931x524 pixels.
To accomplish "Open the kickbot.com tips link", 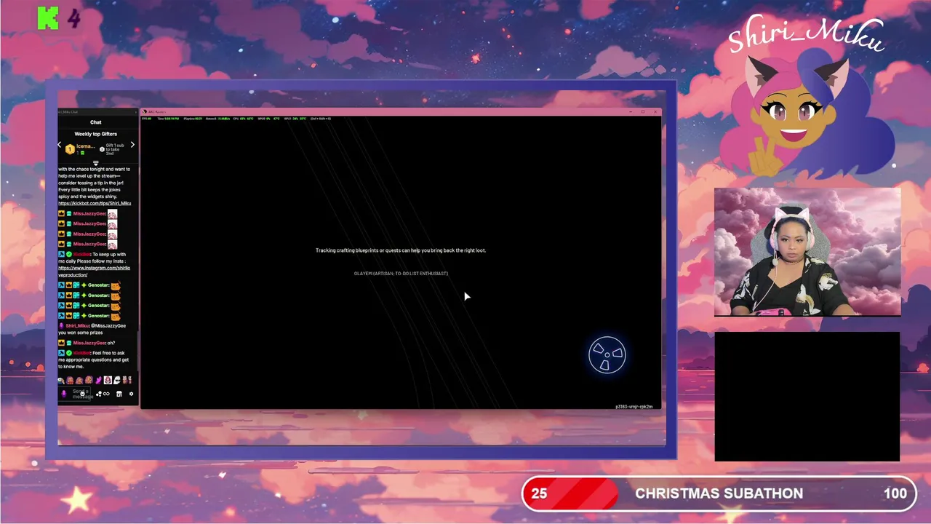I will (95, 203).
